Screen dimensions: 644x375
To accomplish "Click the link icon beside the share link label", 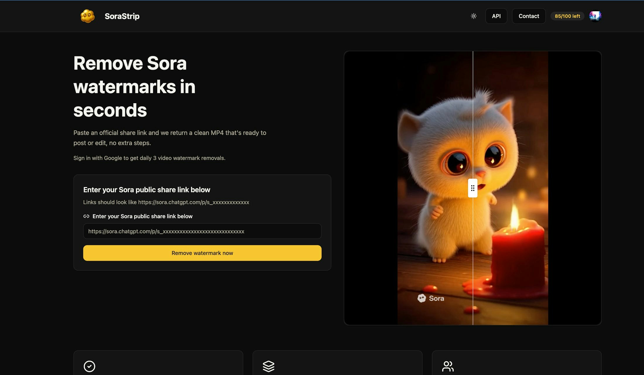I will (x=86, y=216).
